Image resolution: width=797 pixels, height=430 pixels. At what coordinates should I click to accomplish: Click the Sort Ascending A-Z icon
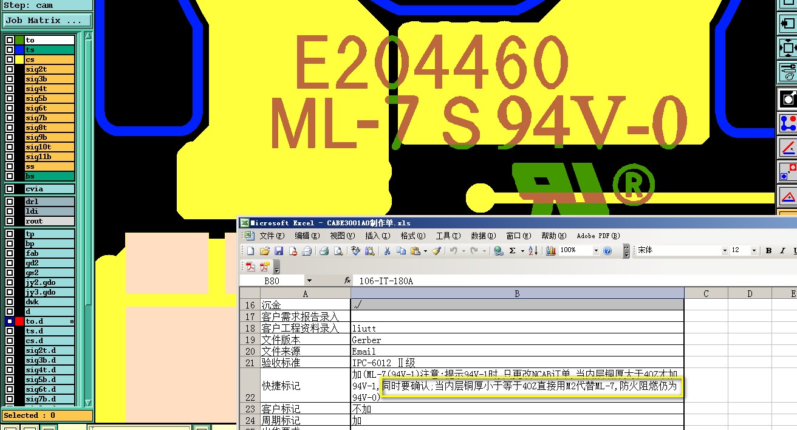[x=533, y=251]
